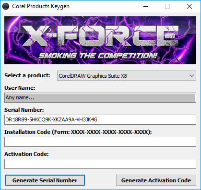Click the 'Corel Products Keygen' title text
This screenshot has width=201, height=190.
[41, 6]
